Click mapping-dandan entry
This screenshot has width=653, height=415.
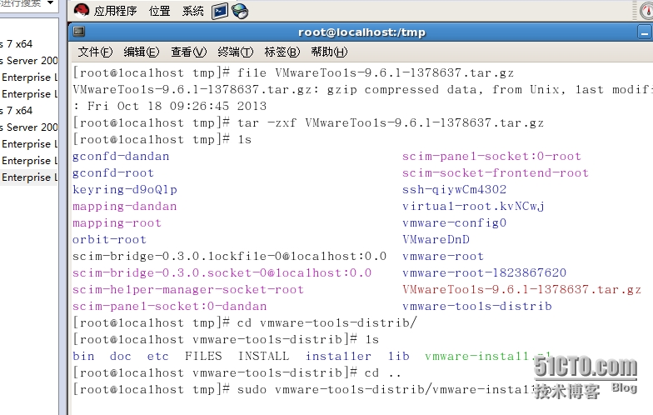coord(125,207)
